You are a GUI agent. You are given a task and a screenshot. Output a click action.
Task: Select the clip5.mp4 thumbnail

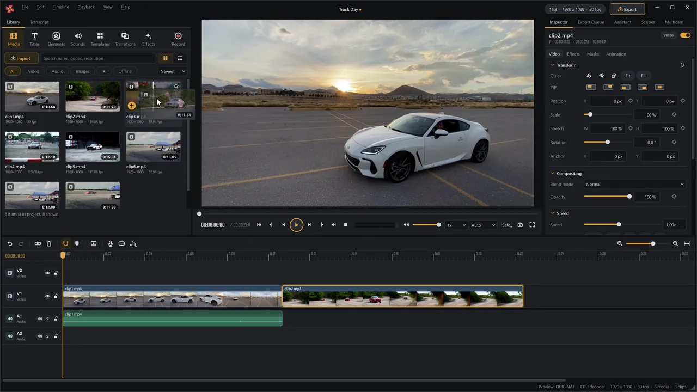pos(93,147)
